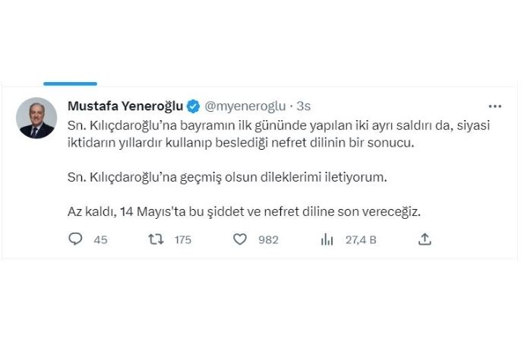Click the retweet count 175
The width and height of the screenshot is (524, 342).
(182, 240)
